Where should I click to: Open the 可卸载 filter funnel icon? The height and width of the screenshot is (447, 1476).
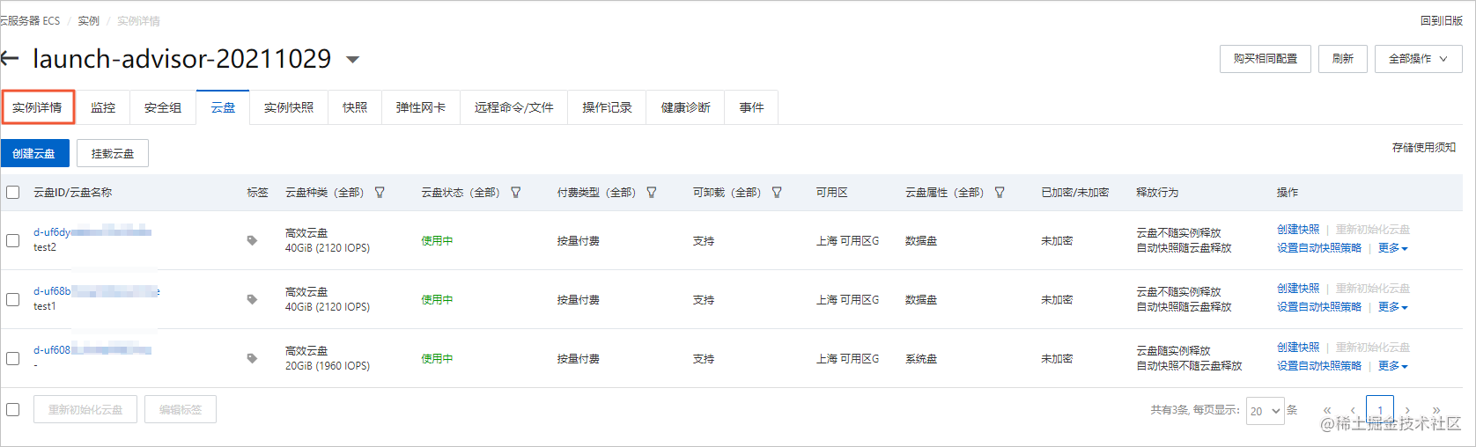pyautogui.click(x=777, y=192)
